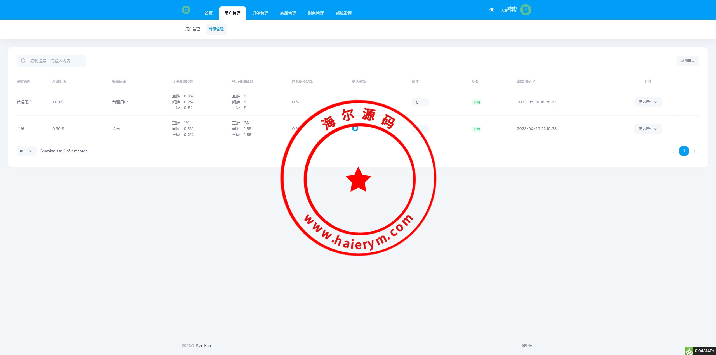Select page 1 pagination button

coord(684,151)
